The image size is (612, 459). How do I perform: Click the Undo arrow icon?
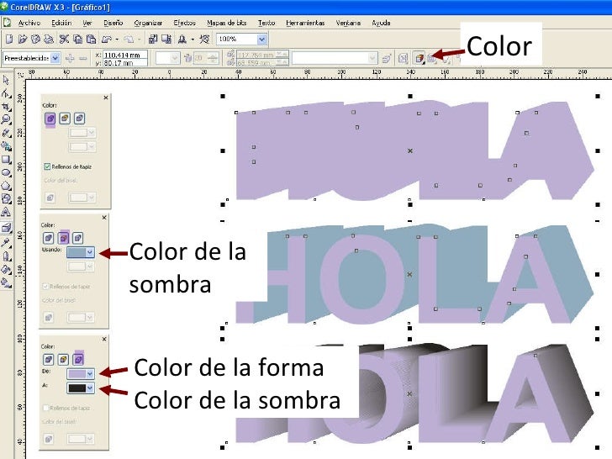tap(107, 39)
